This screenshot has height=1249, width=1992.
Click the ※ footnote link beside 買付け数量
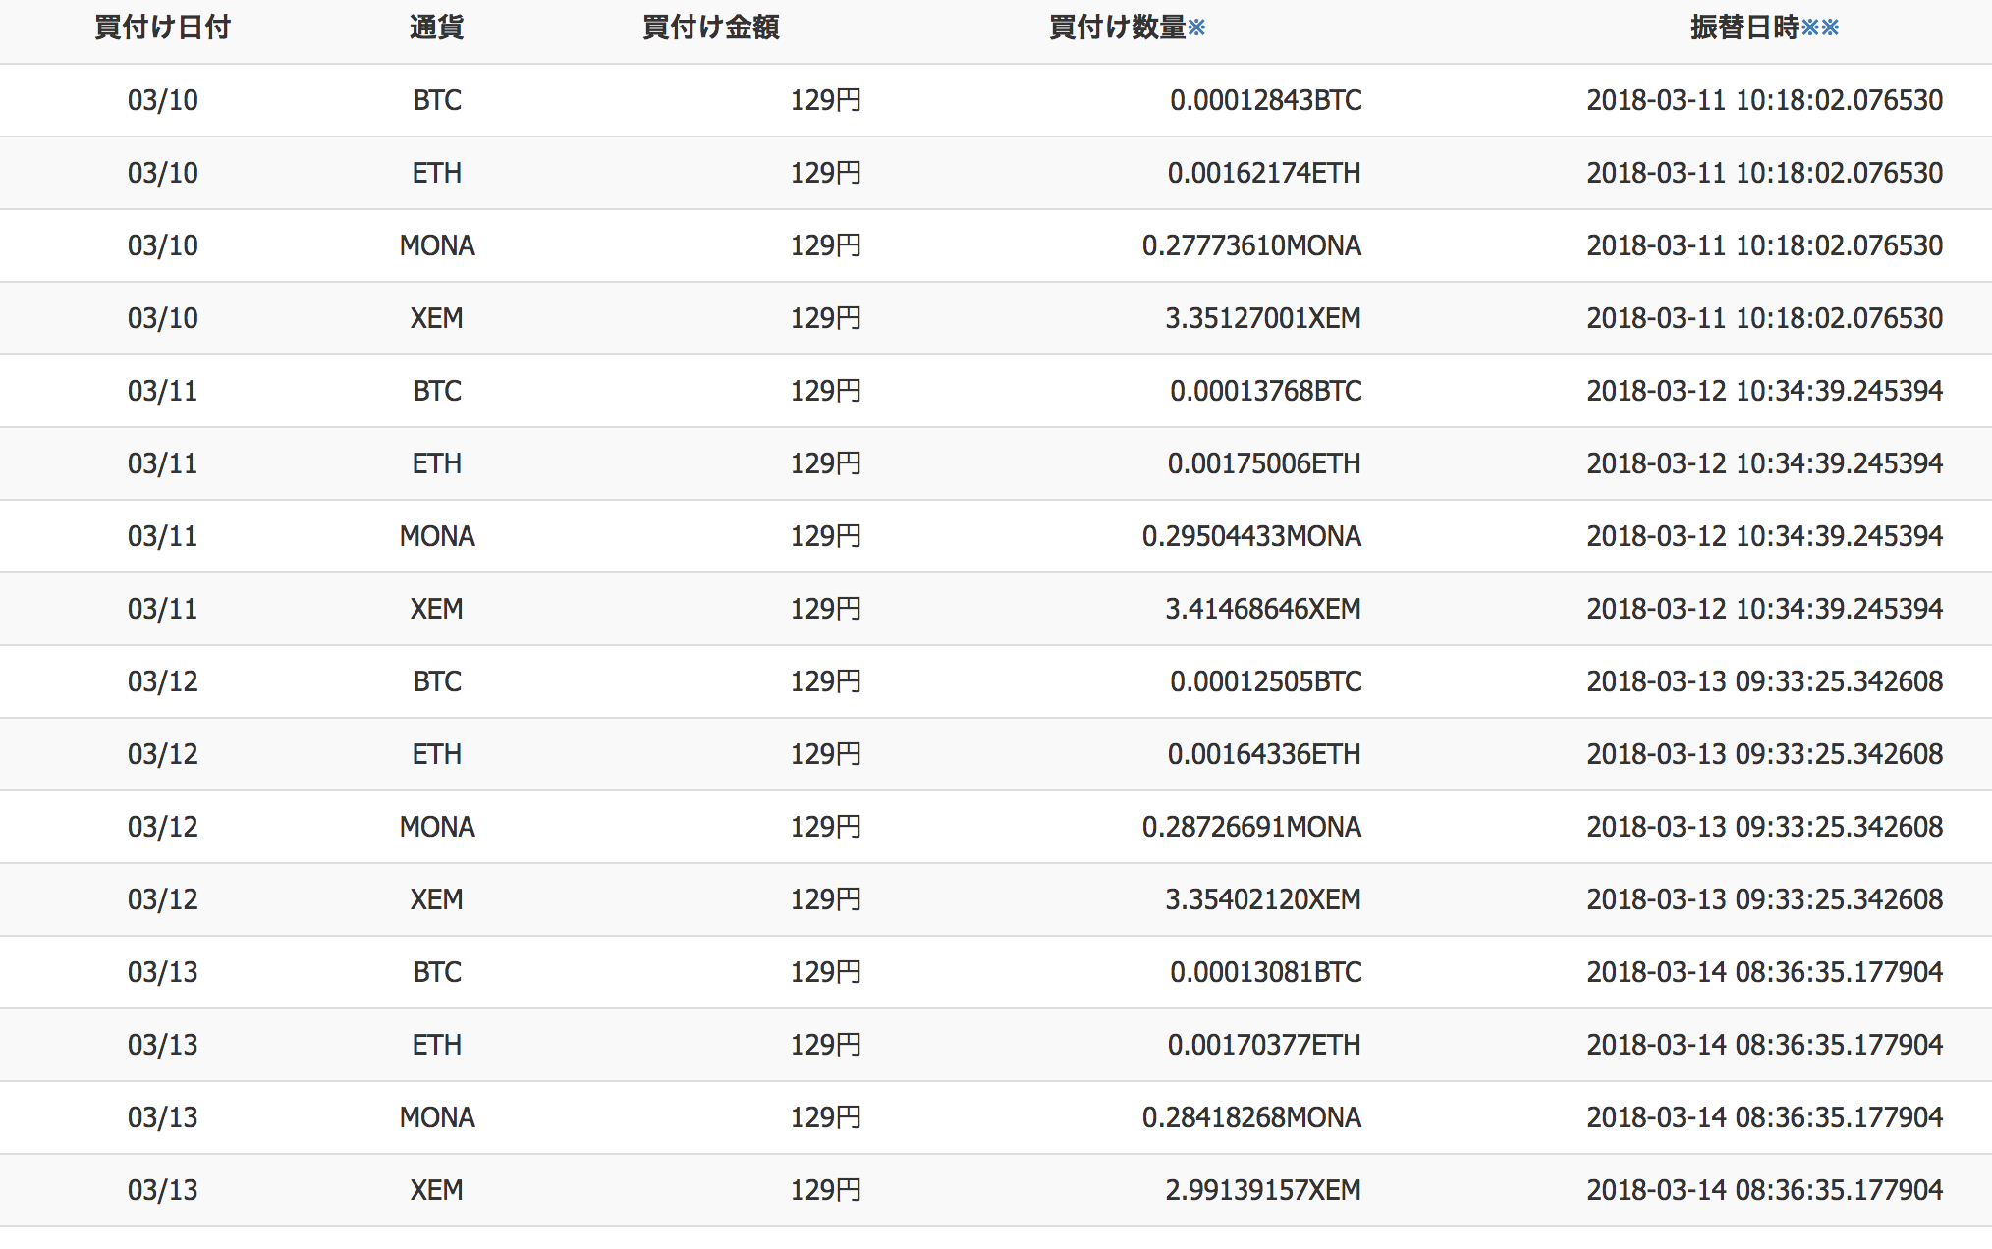tap(1196, 27)
